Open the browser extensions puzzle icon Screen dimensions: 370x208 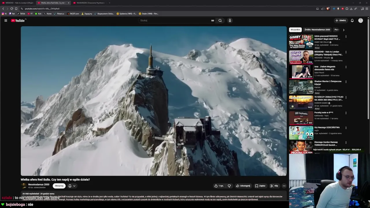click(347, 9)
